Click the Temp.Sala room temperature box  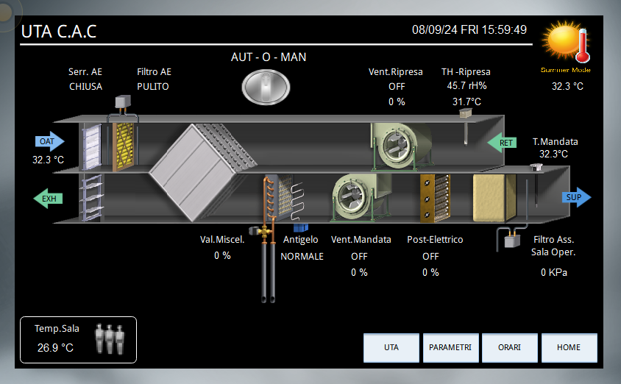pyautogui.click(x=78, y=340)
